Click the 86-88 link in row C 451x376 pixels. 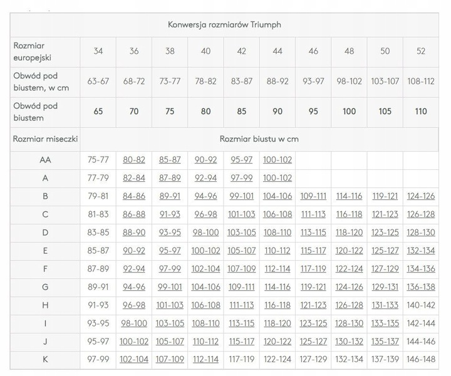[134, 214]
